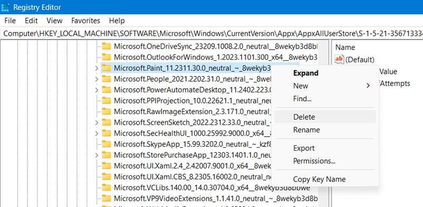Image resolution: width=423 pixels, height=207 pixels.
Task: Choose Export in the context menu
Action: click(x=325, y=148)
